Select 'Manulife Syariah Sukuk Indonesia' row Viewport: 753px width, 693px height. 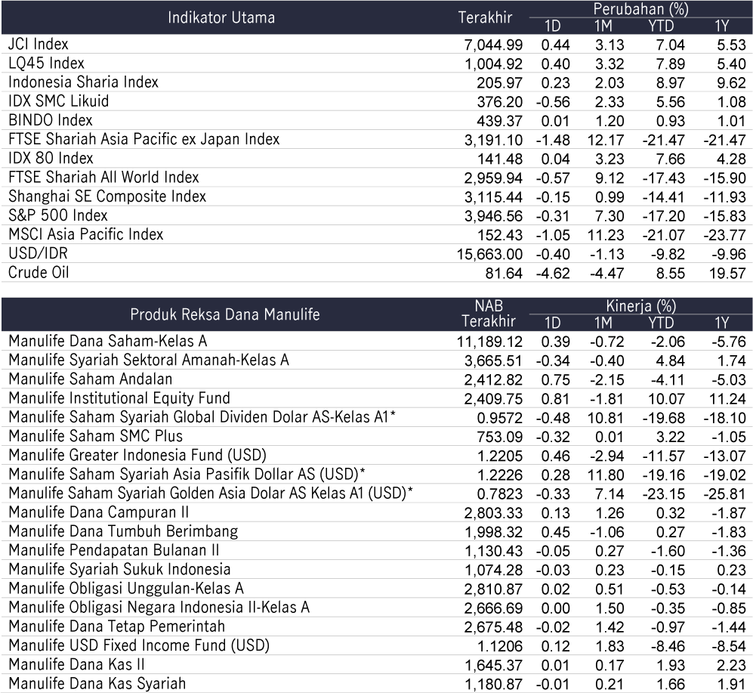pos(119,570)
